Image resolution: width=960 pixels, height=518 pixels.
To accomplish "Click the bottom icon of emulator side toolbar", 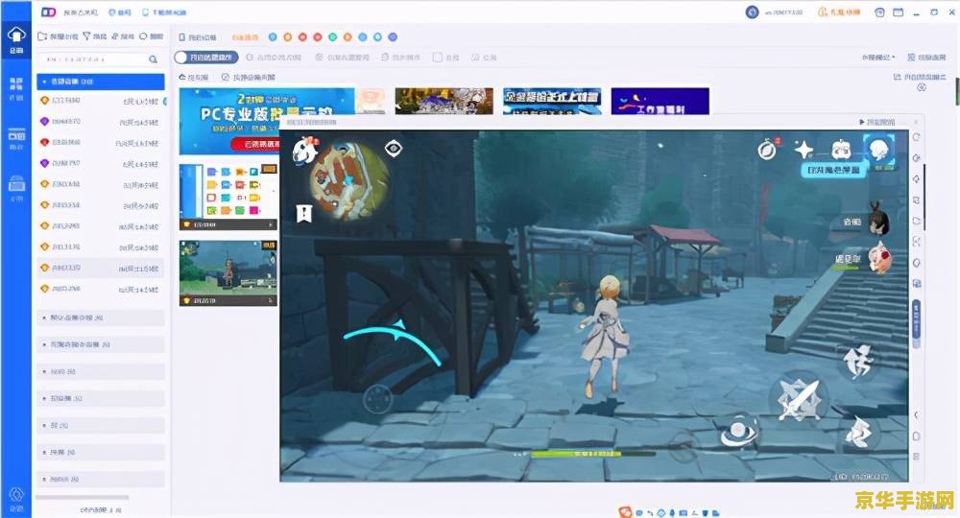I will [x=917, y=457].
